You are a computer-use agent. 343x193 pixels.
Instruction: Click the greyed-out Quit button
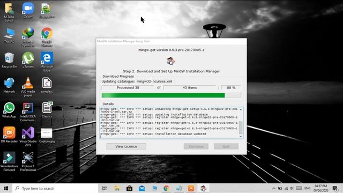click(x=226, y=146)
